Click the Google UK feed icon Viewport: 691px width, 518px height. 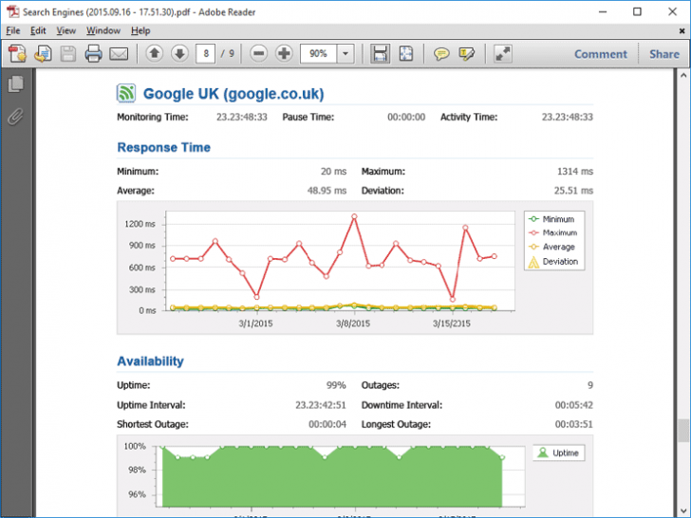coord(126,93)
